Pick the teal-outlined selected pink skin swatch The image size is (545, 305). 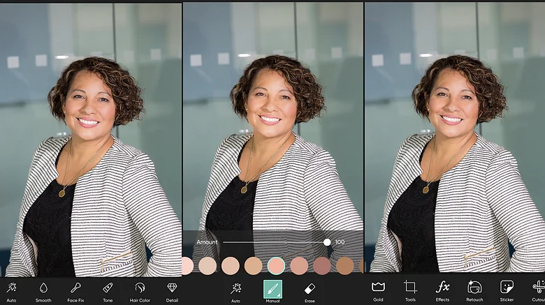pos(276,266)
